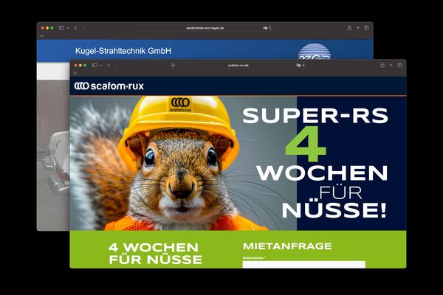Show tab overview in Kugel-Strahltechnik window
Viewport: 443px width, 295px height.
pyautogui.click(x=366, y=28)
